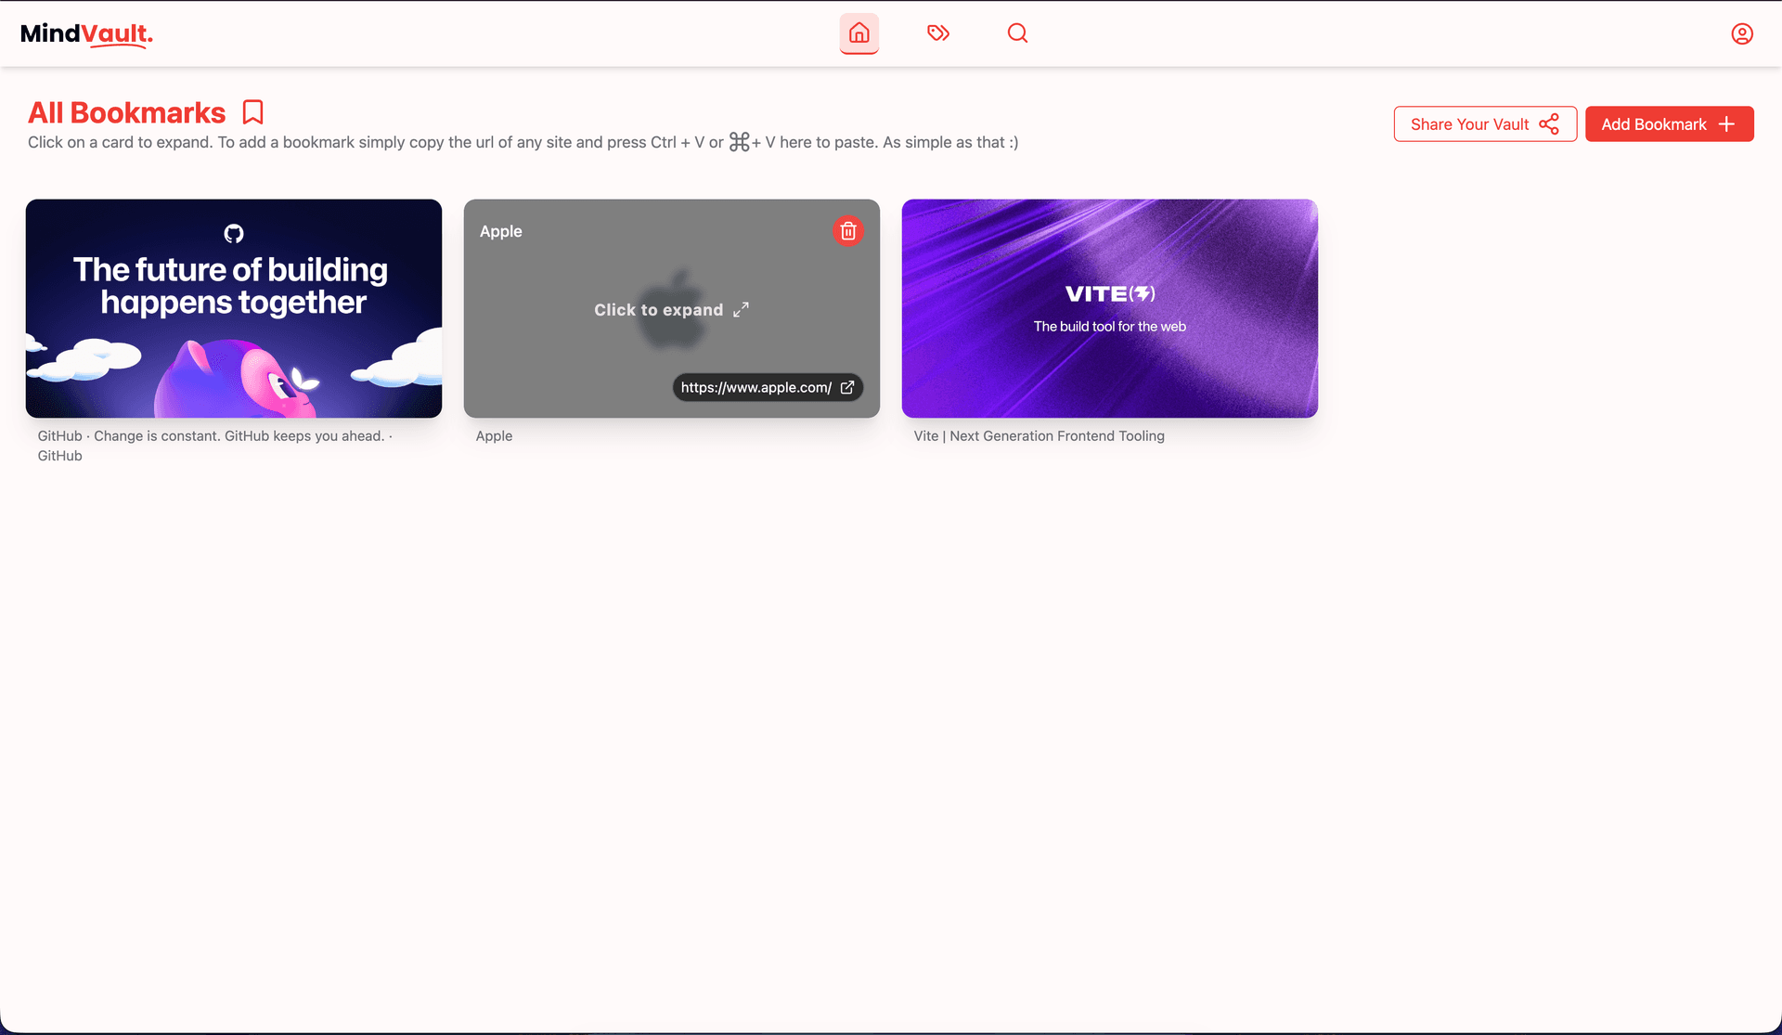The width and height of the screenshot is (1782, 1035).
Task: Delete the Apple bookmark with the trash icon
Action: [847, 230]
